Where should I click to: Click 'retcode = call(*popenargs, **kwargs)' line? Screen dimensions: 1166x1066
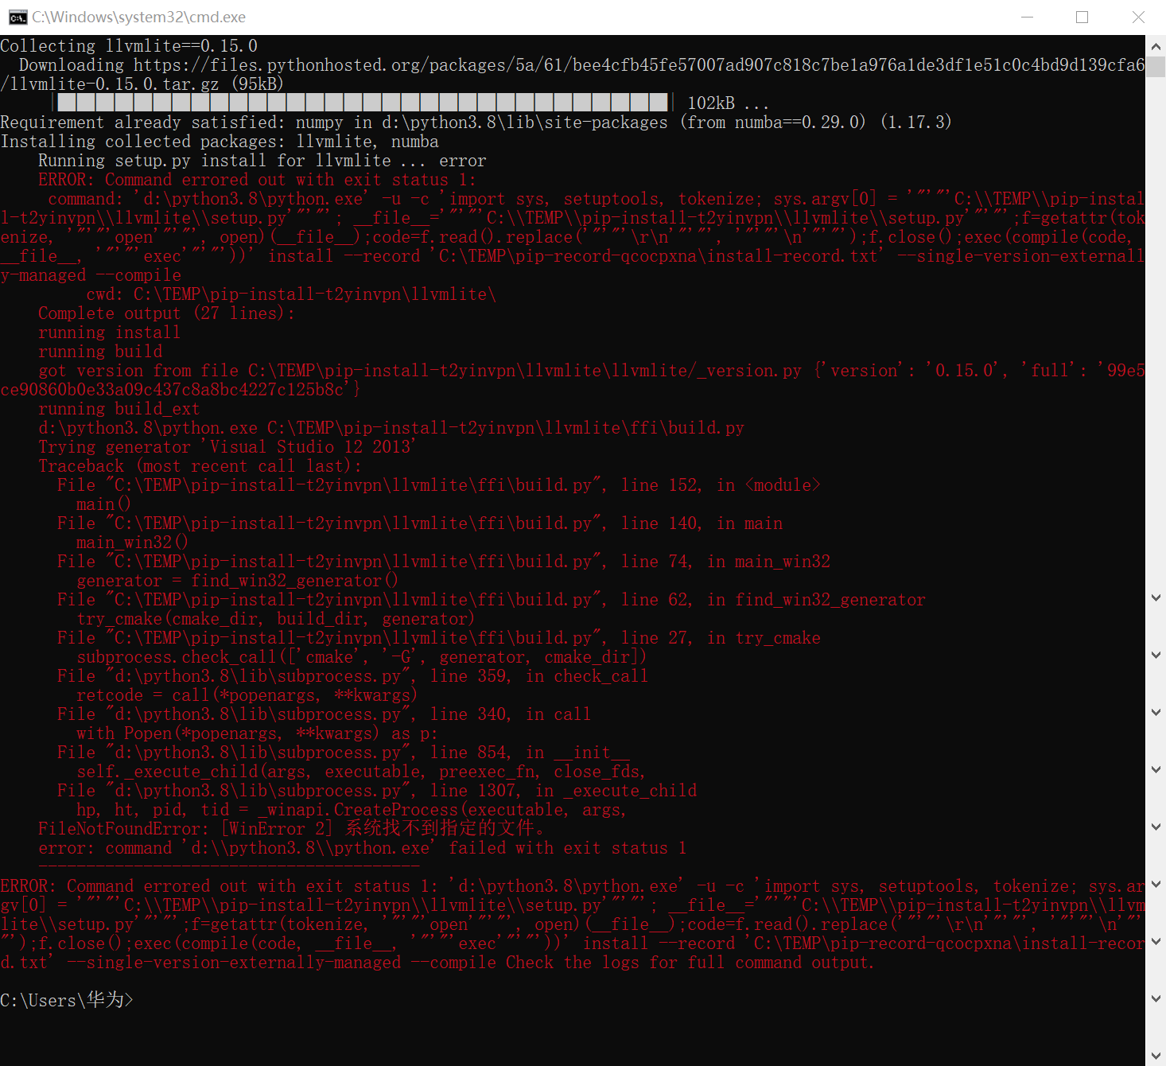coord(247,695)
